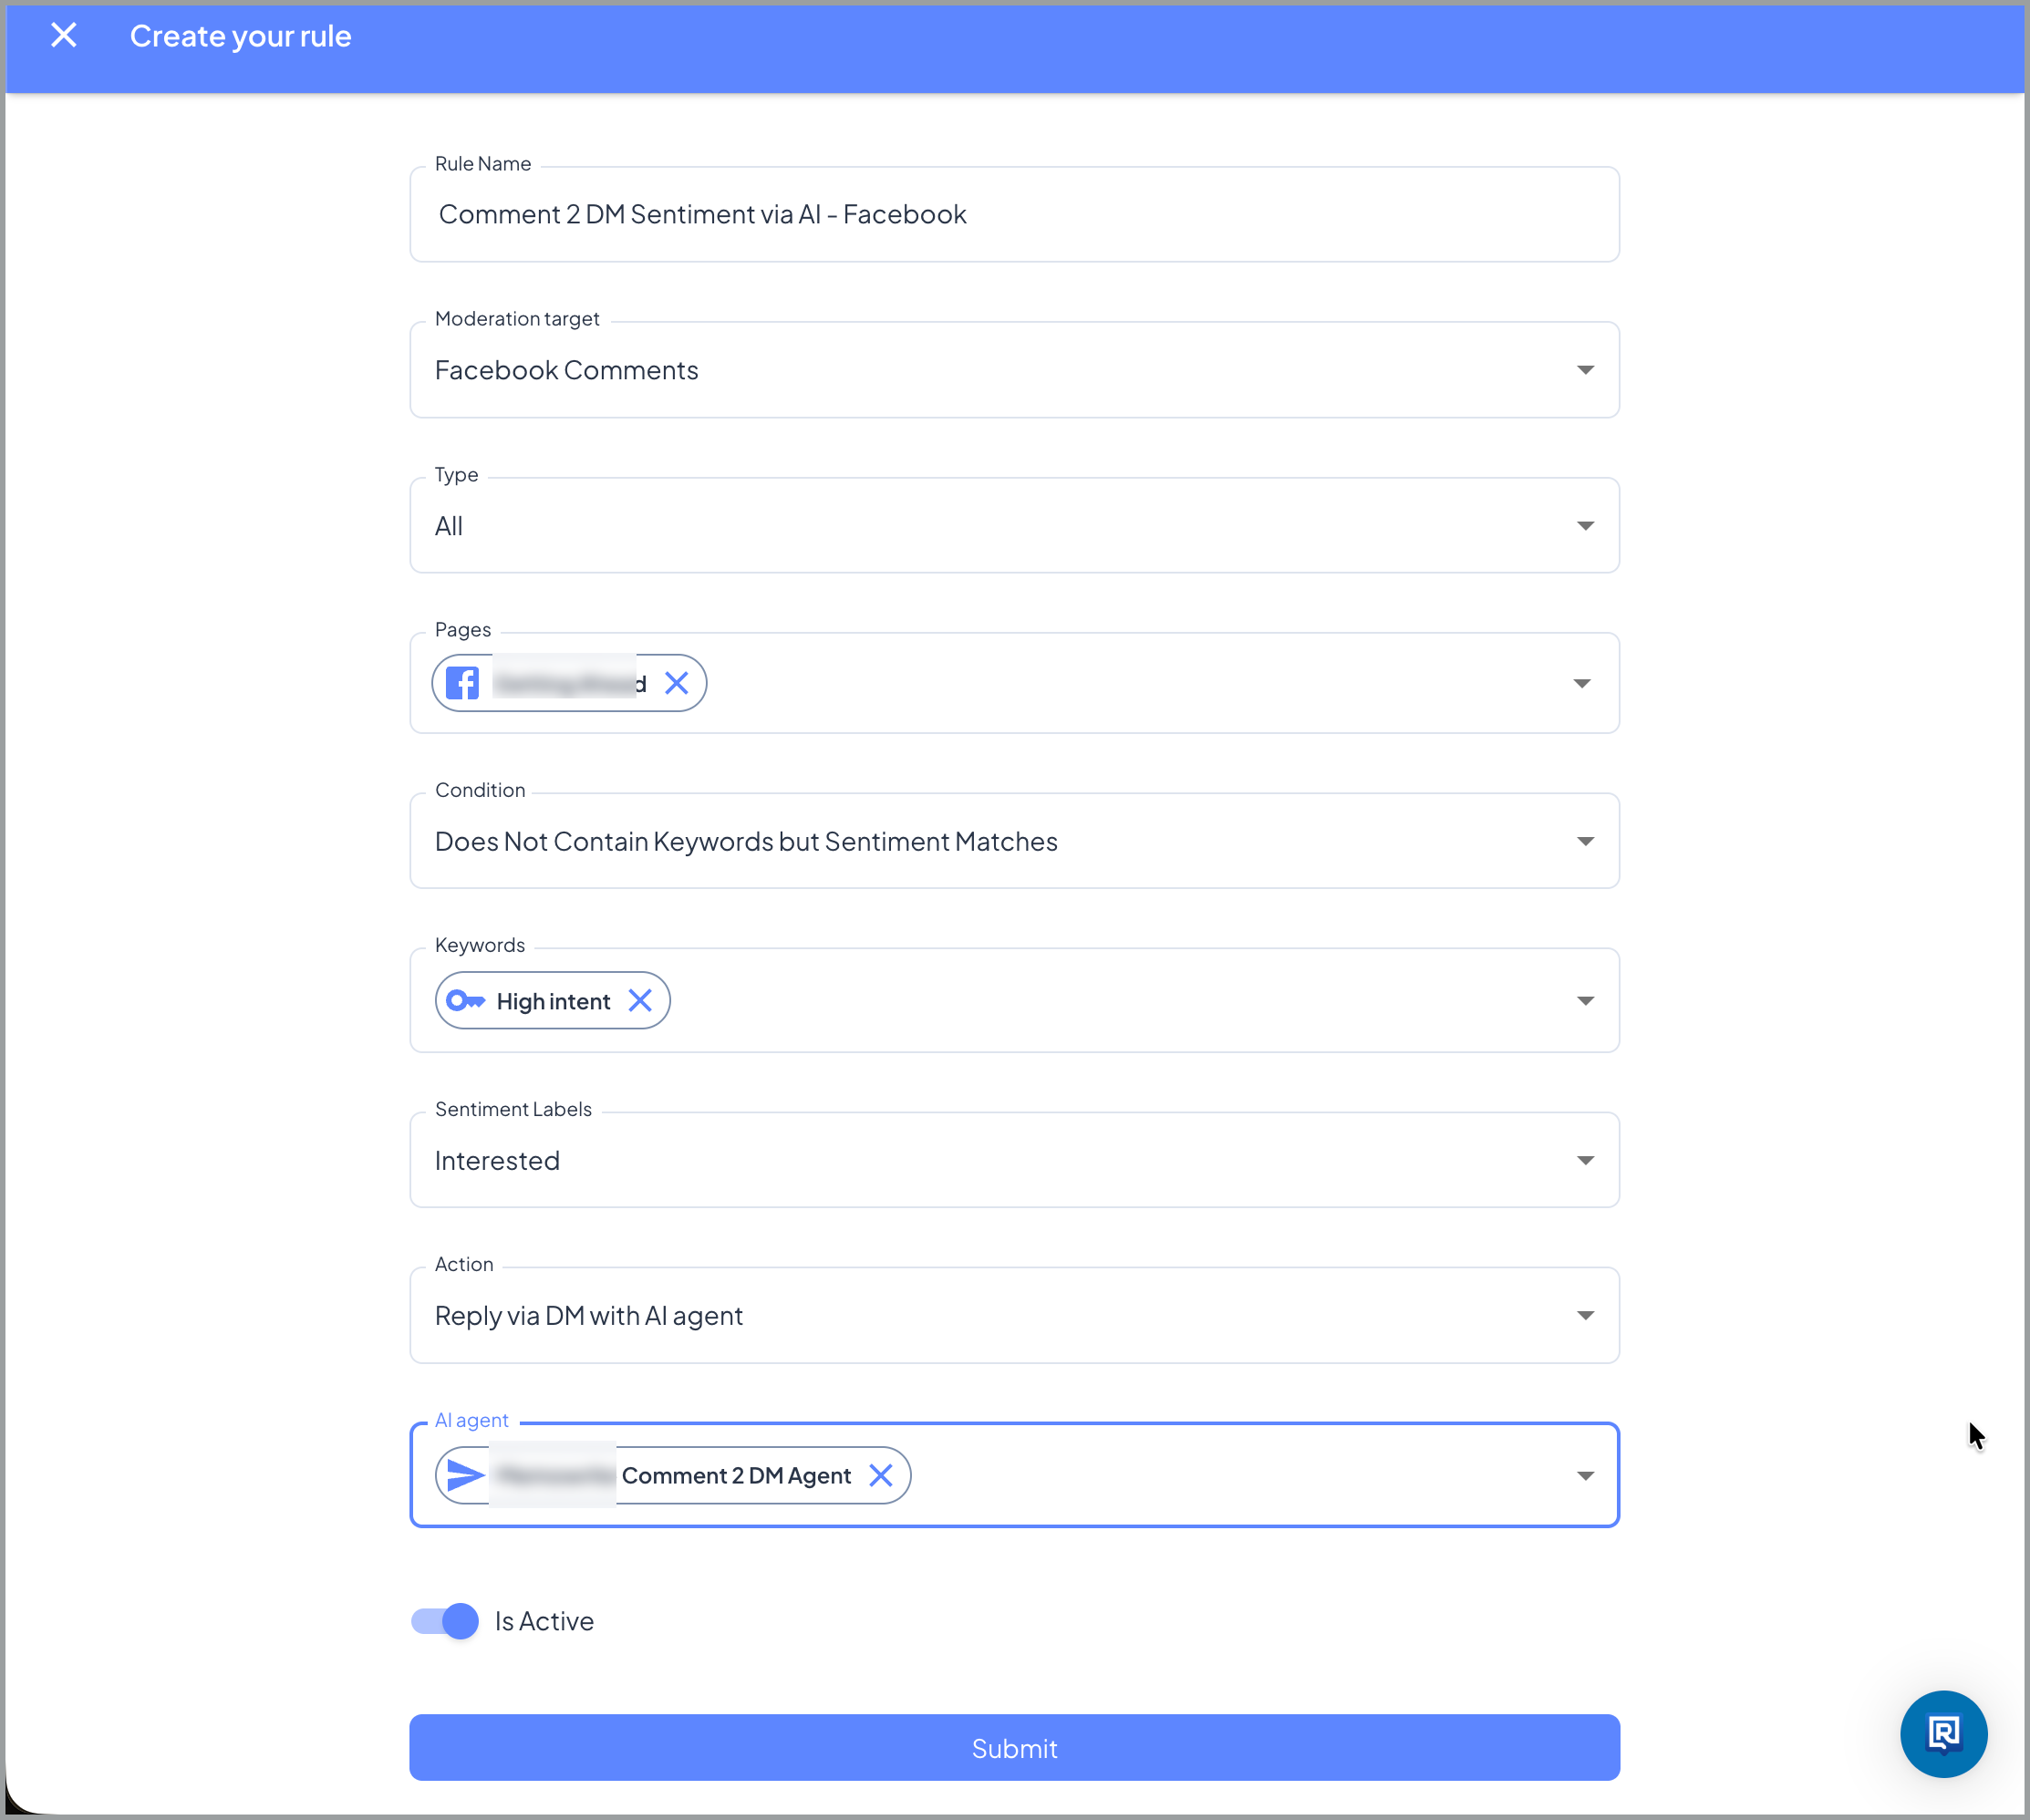Close the Create your rule dialog
Image resolution: width=2030 pixels, height=1820 pixels.
[64, 36]
